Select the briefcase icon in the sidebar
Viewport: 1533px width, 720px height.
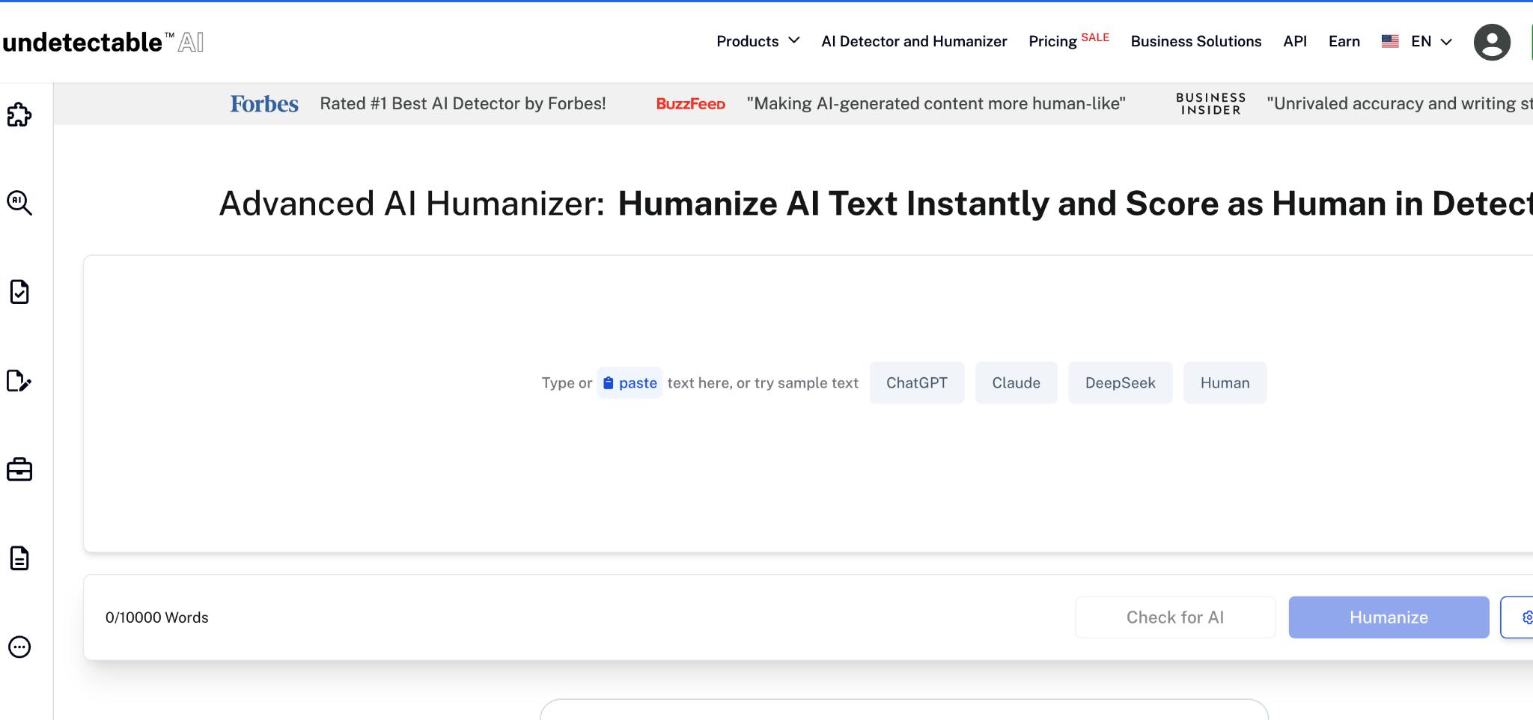pos(21,470)
